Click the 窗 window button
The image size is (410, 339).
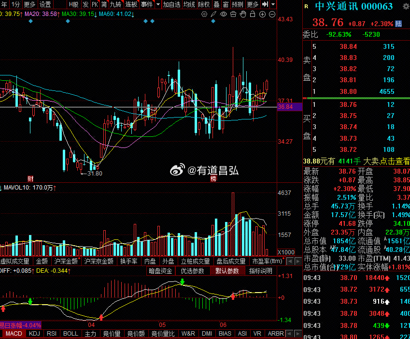[226, 4]
